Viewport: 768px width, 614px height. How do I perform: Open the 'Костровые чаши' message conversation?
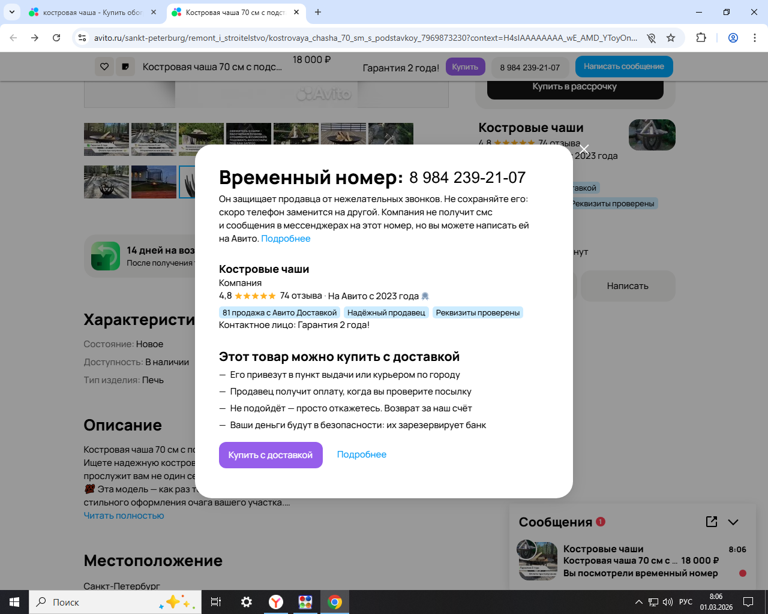pyautogui.click(x=633, y=561)
